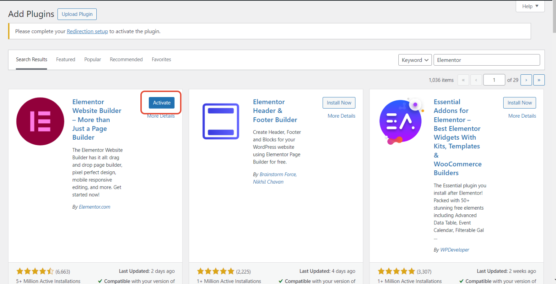Switch to the Recommended tab
This screenshot has height=284, width=556.
[126, 60]
